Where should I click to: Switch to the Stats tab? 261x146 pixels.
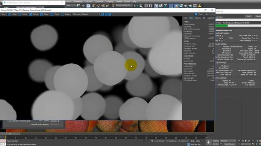tap(191, 18)
